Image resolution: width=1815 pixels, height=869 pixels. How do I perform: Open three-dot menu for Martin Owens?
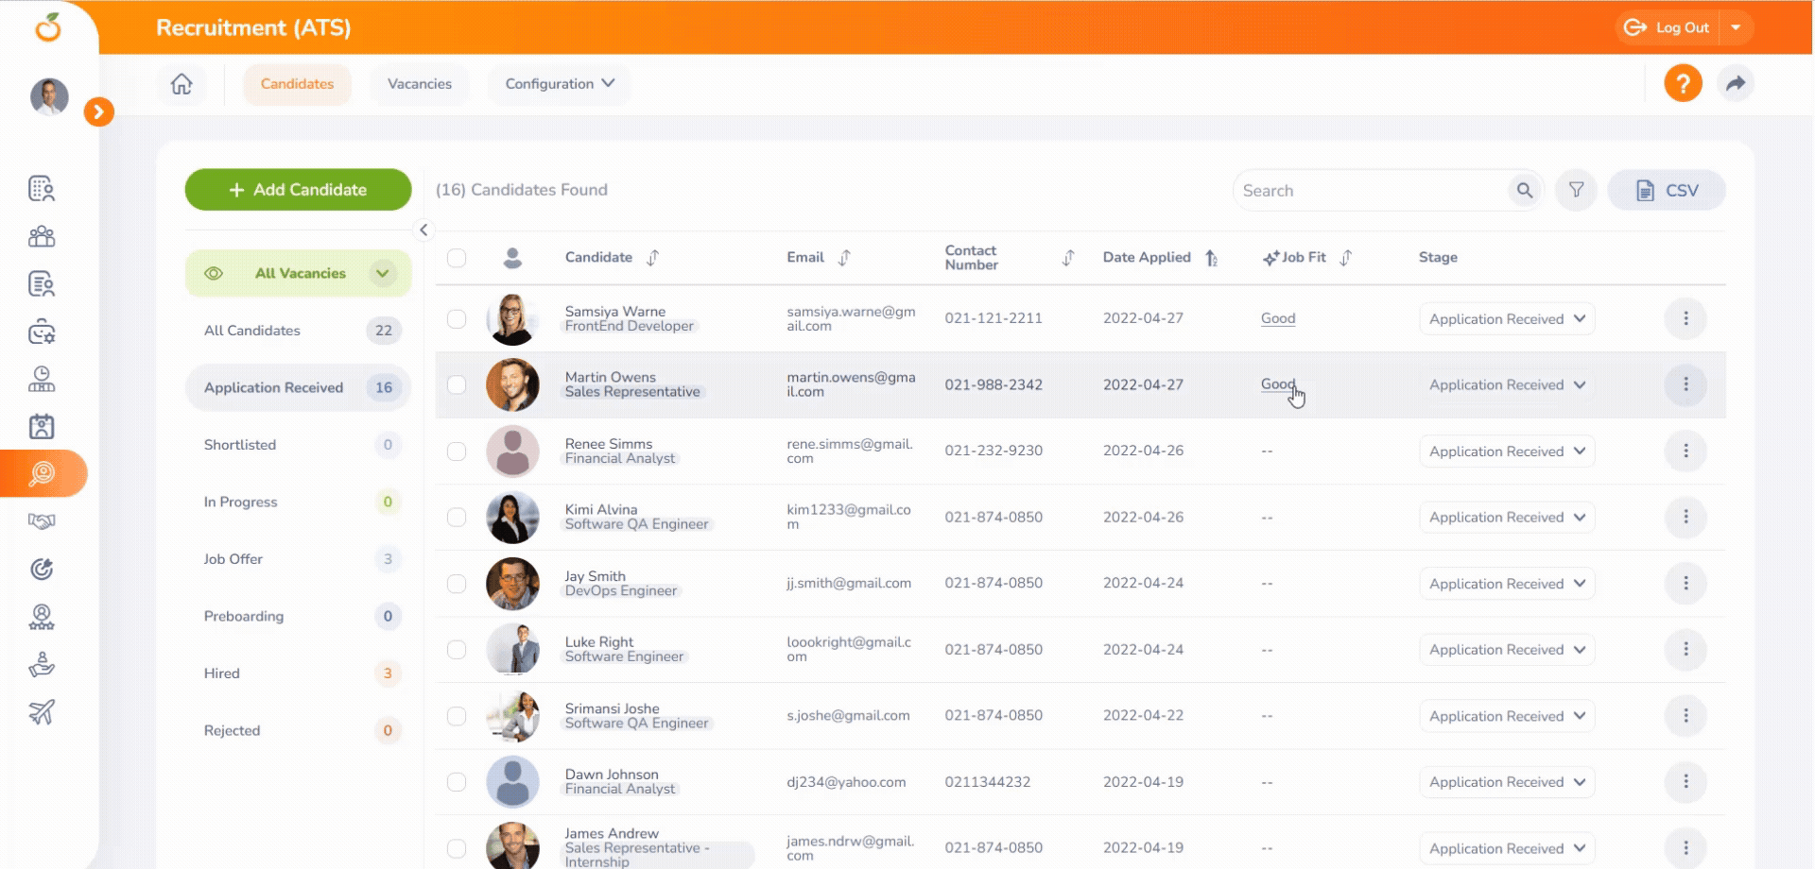(1685, 384)
